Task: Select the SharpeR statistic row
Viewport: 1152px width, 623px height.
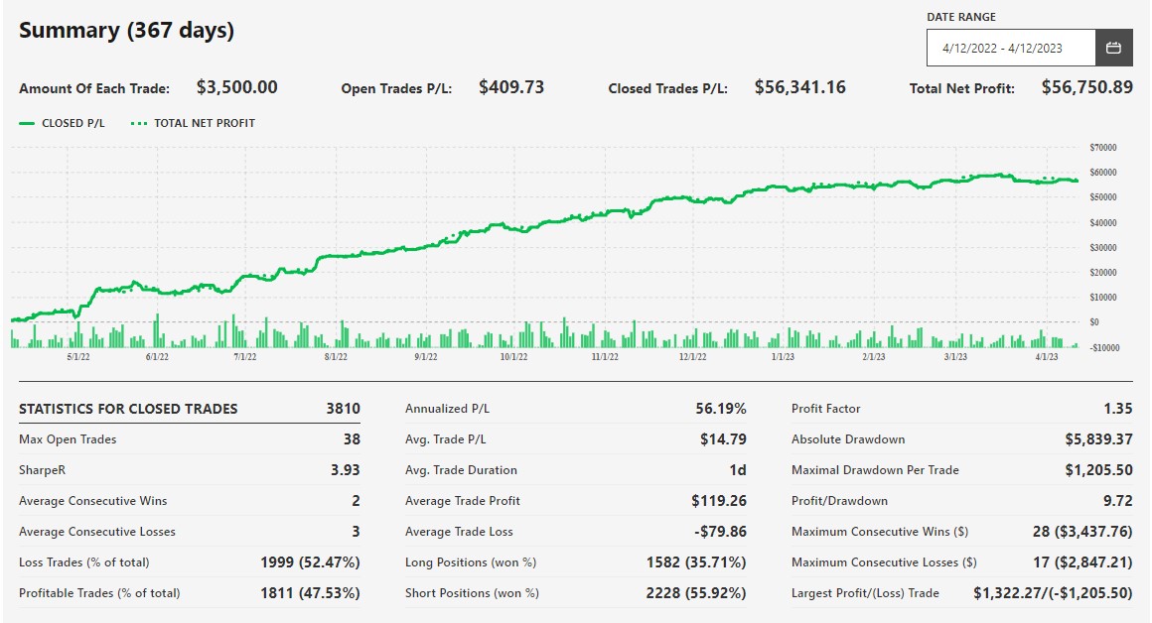Action: pos(189,470)
